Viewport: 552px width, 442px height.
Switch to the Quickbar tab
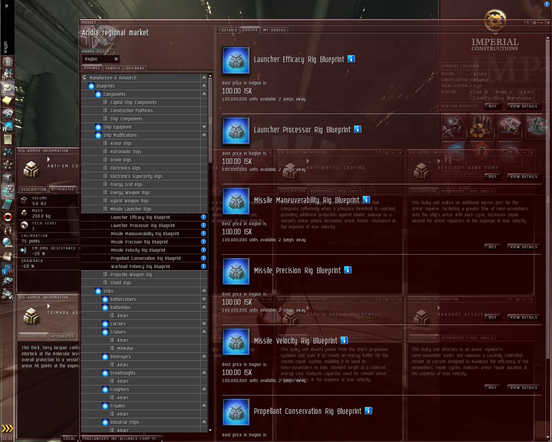point(135,68)
